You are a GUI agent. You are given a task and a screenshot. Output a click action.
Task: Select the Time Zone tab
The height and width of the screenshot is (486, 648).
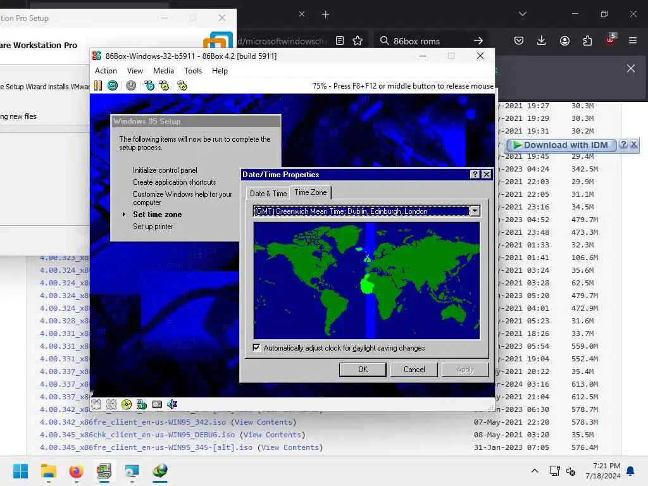point(310,192)
